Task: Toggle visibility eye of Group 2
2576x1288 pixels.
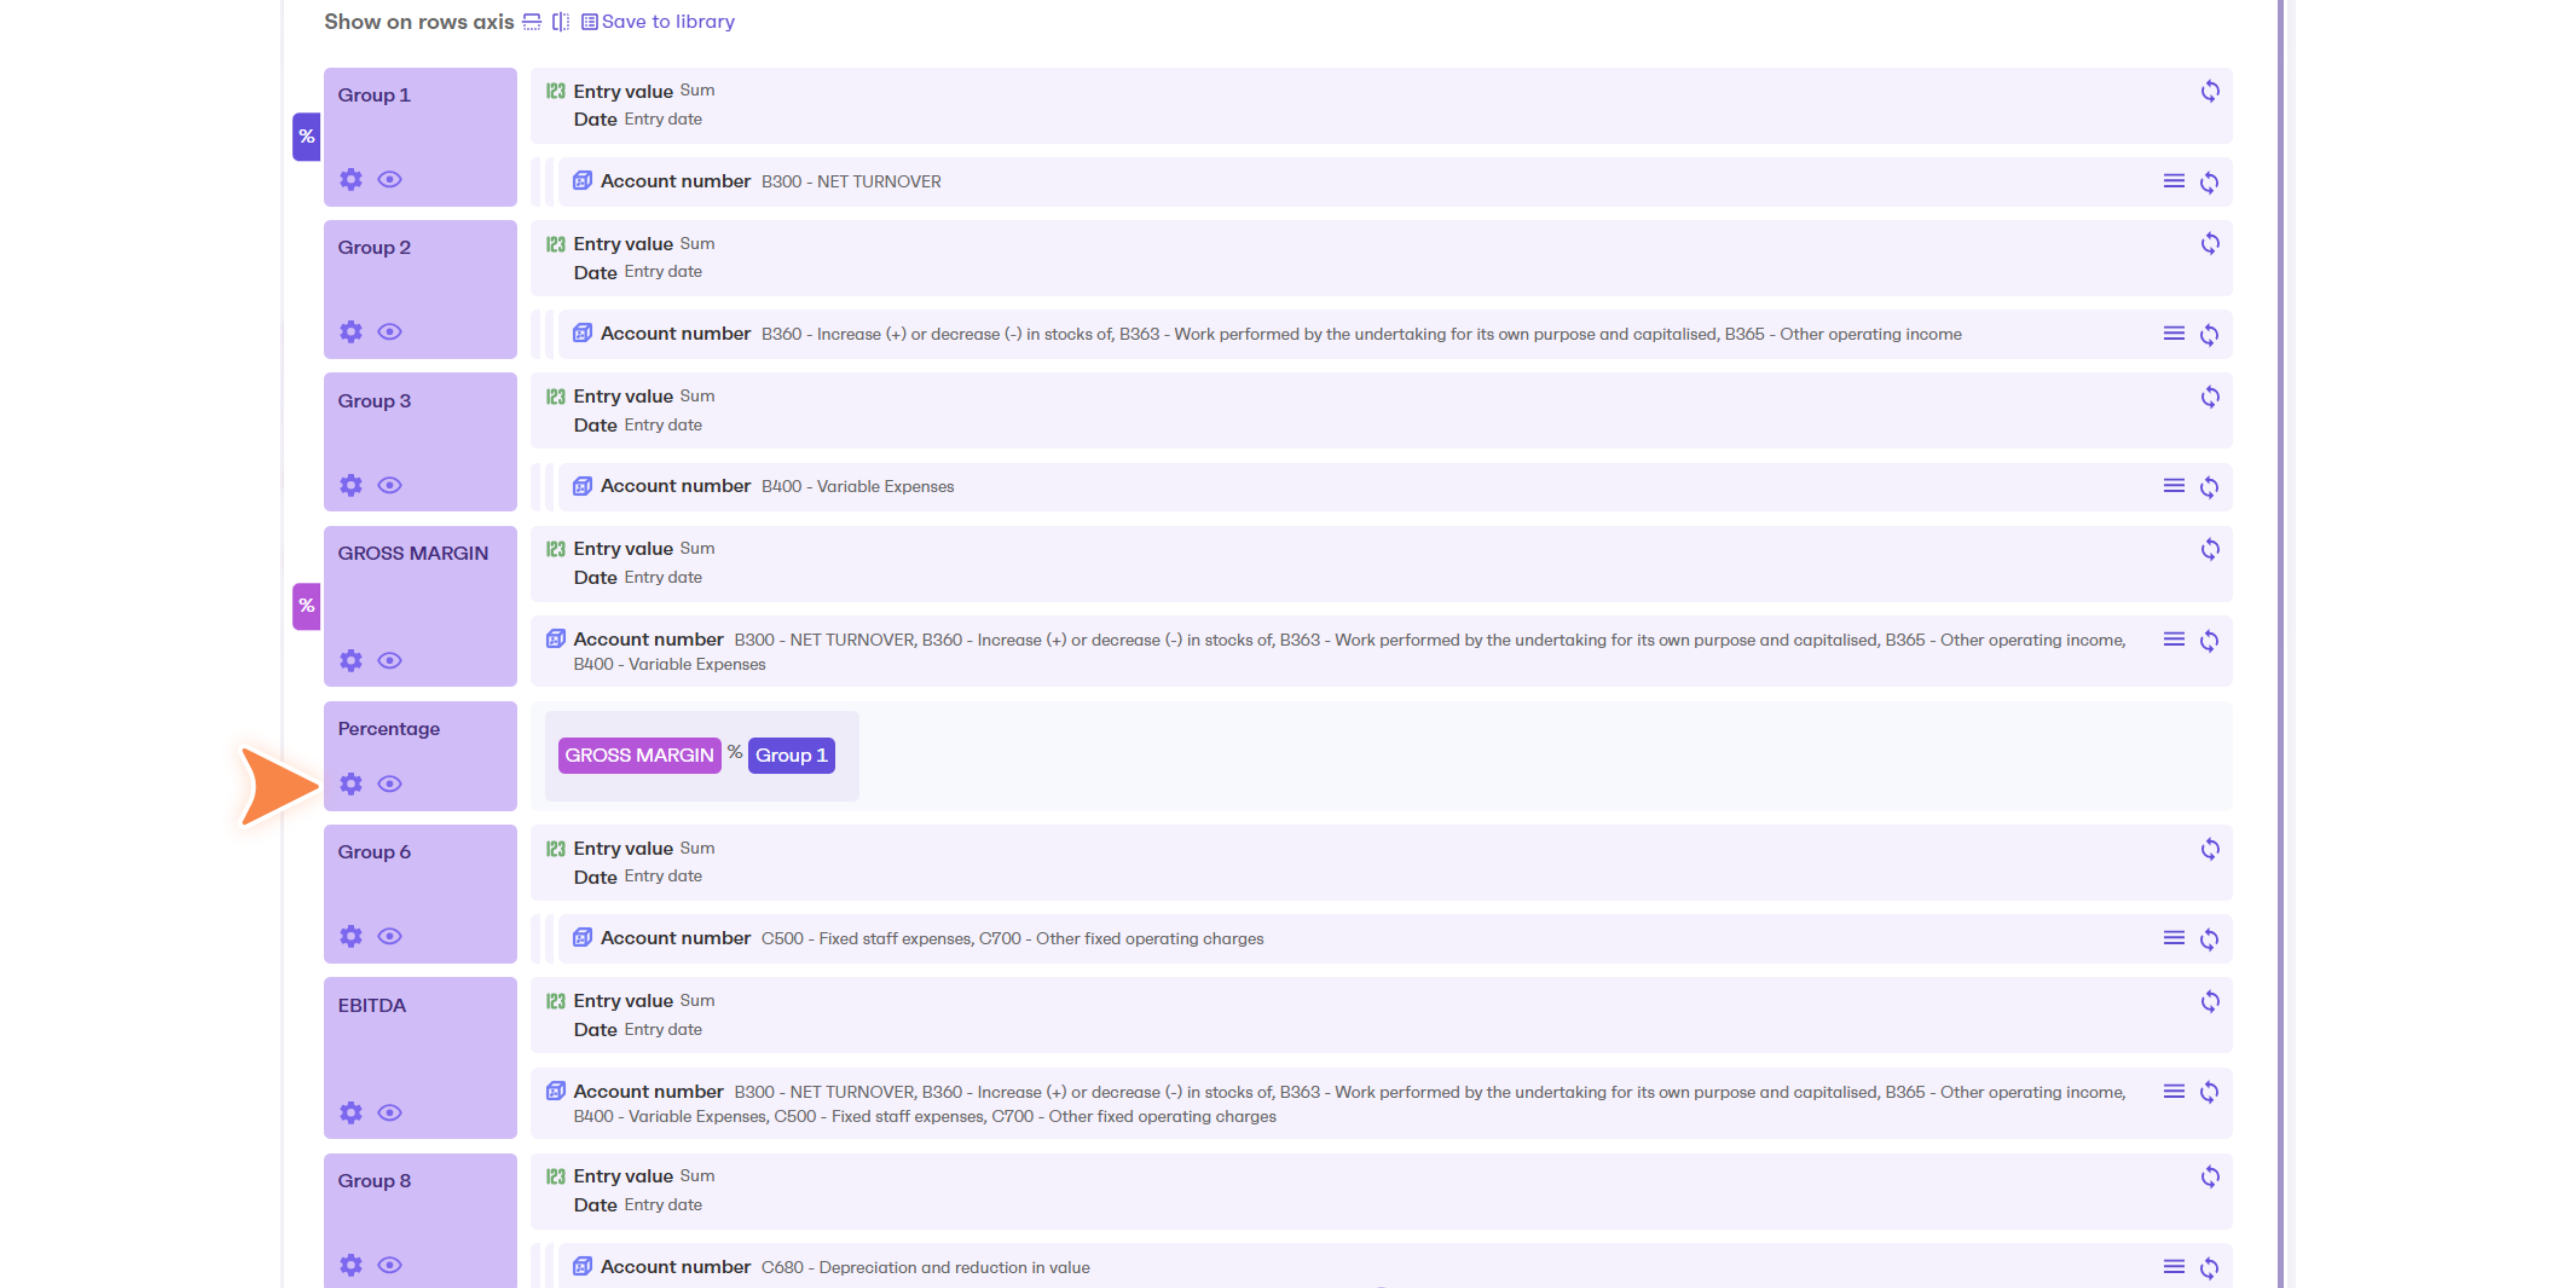Action: [390, 332]
